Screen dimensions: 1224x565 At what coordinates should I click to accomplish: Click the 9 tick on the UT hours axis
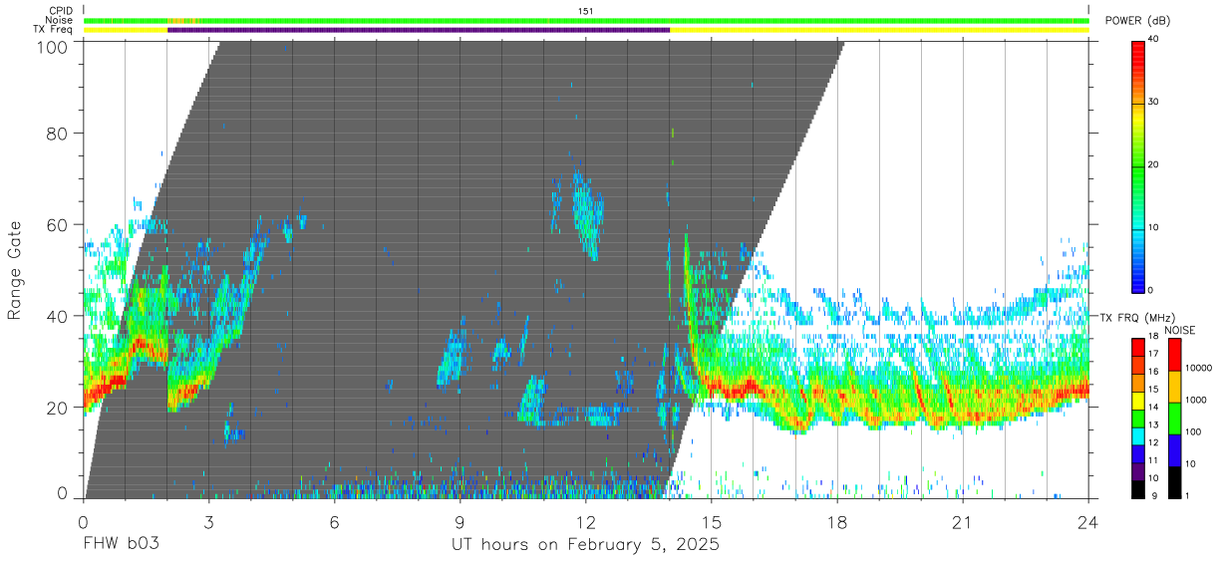click(x=460, y=521)
